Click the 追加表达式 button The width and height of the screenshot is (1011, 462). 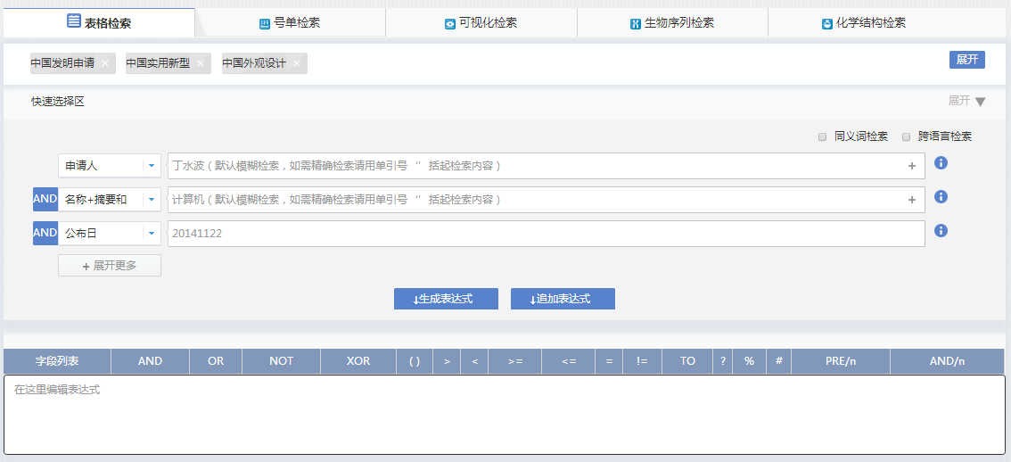coord(563,299)
